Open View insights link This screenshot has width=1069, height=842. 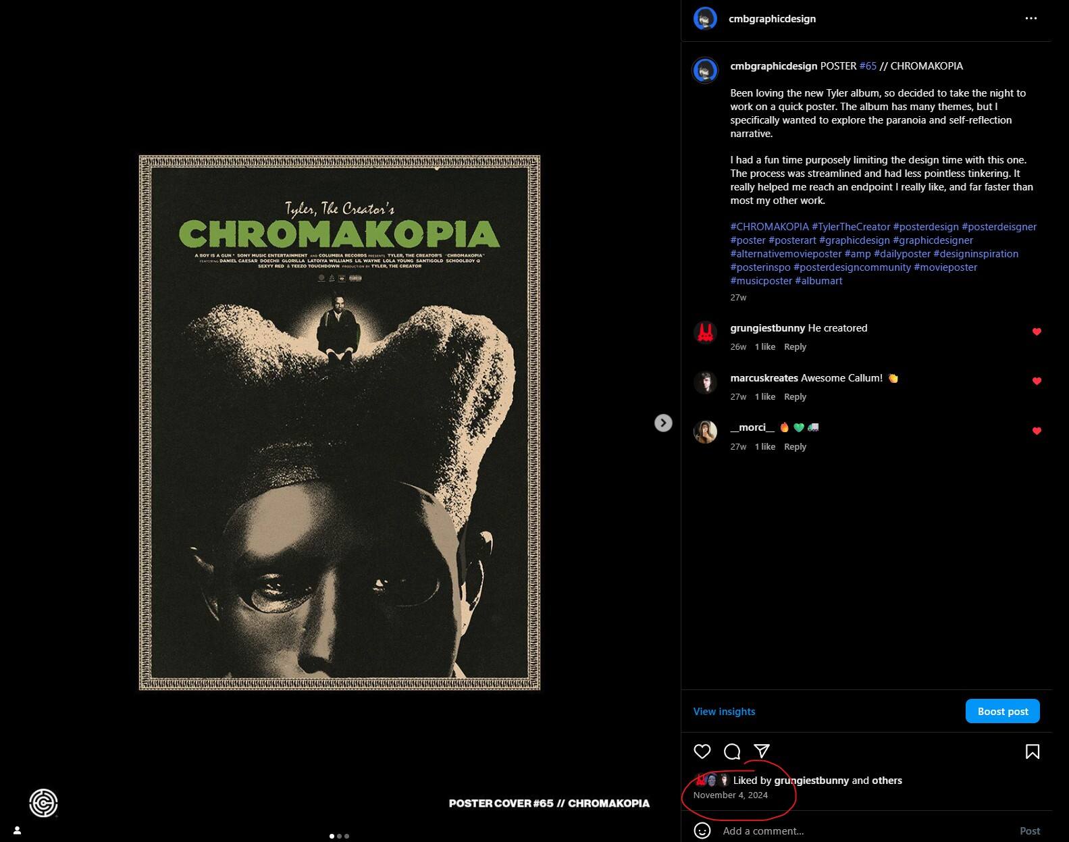tap(724, 711)
